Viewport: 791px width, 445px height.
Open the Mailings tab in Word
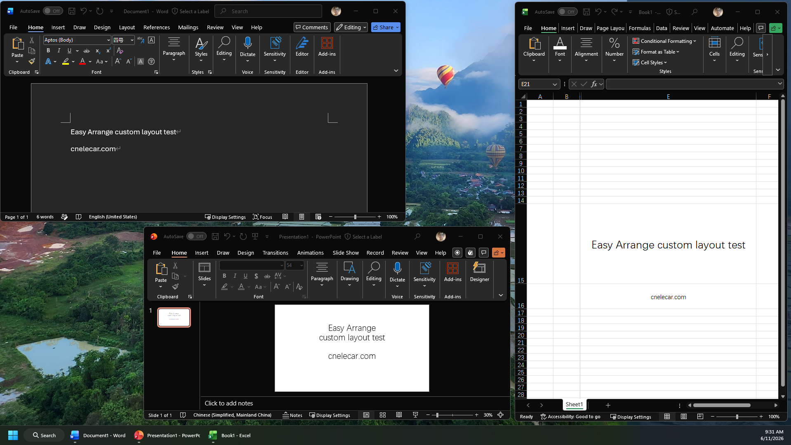click(x=188, y=27)
